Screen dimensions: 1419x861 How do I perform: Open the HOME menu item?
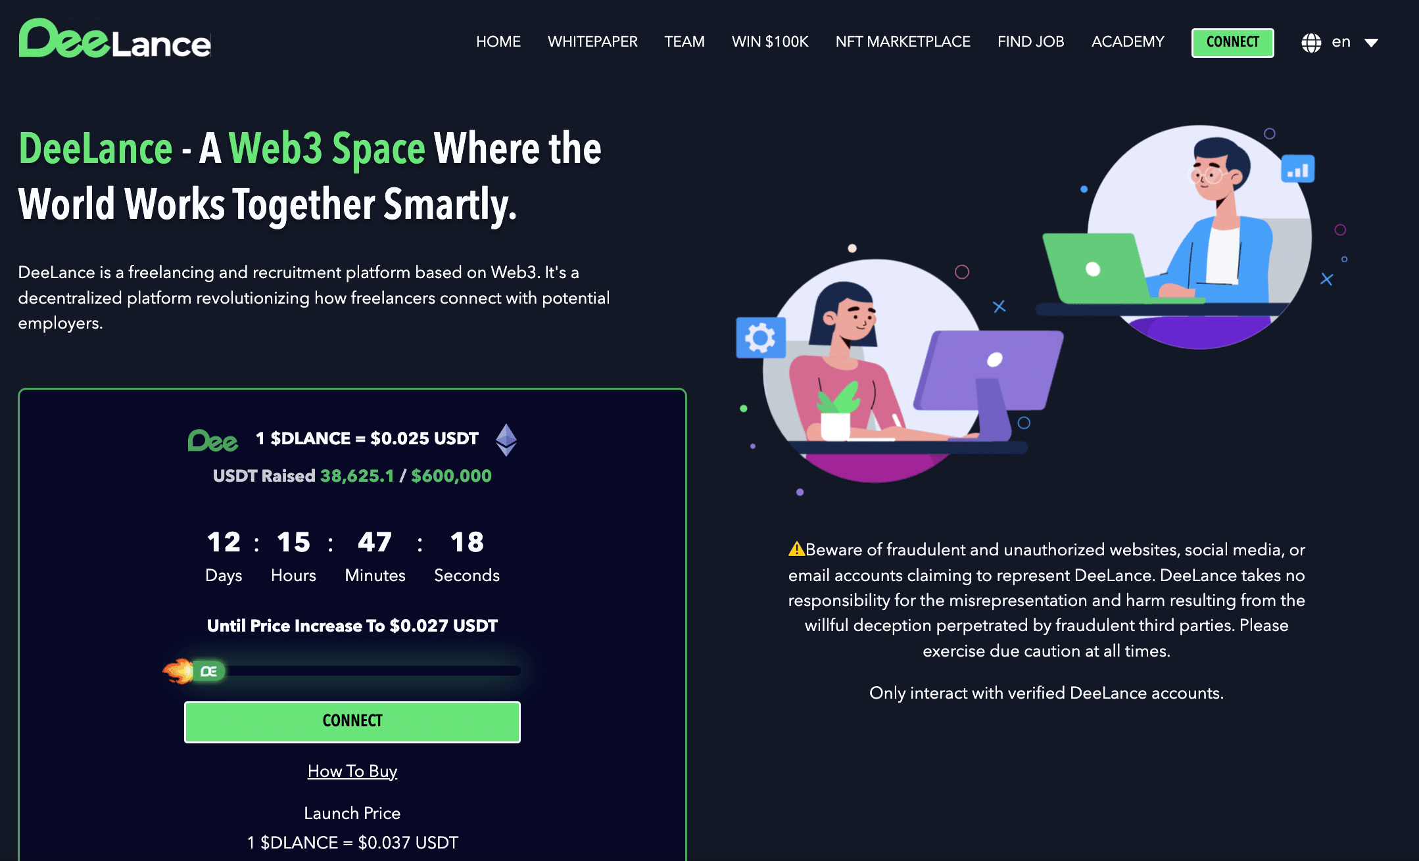[x=498, y=41]
